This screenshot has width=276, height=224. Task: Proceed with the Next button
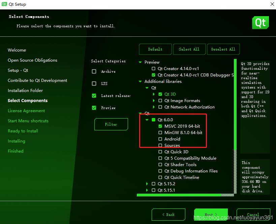[211, 215]
